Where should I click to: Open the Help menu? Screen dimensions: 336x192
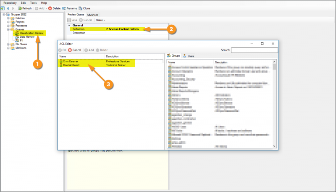coord(44,3)
